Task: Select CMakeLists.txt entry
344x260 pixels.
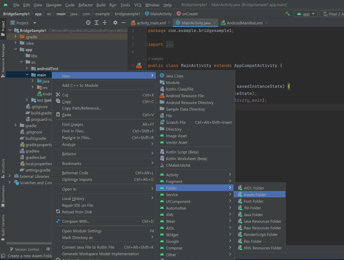Action: (x=195, y=165)
